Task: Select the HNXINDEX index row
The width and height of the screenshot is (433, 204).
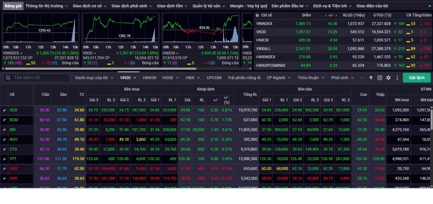Action: pyautogui.click(x=343, y=57)
